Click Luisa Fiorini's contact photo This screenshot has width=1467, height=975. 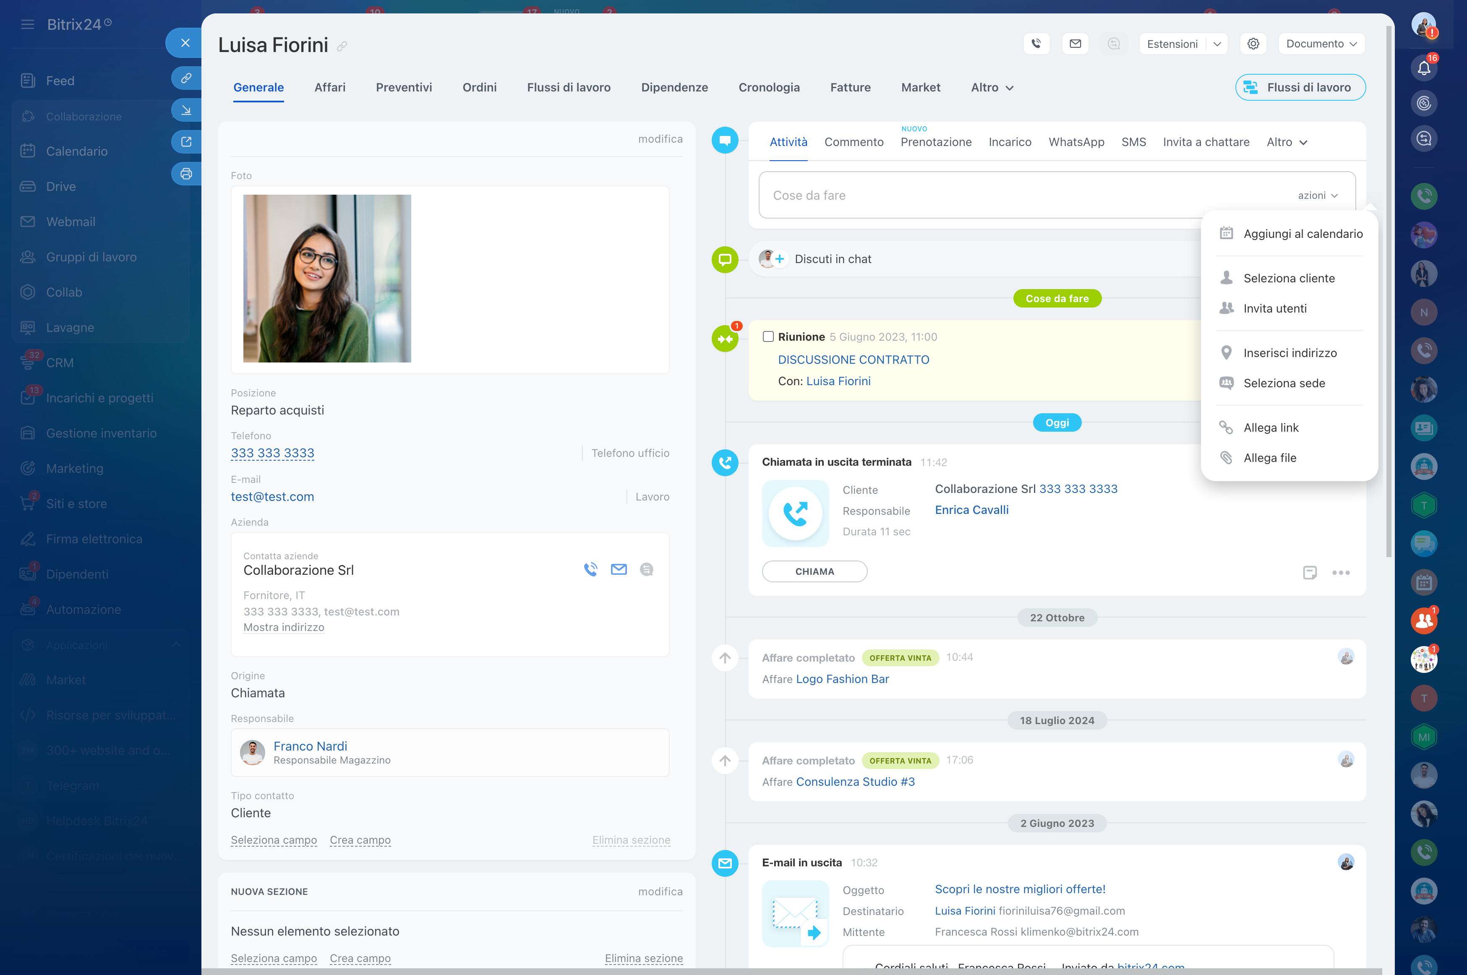[x=327, y=279]
